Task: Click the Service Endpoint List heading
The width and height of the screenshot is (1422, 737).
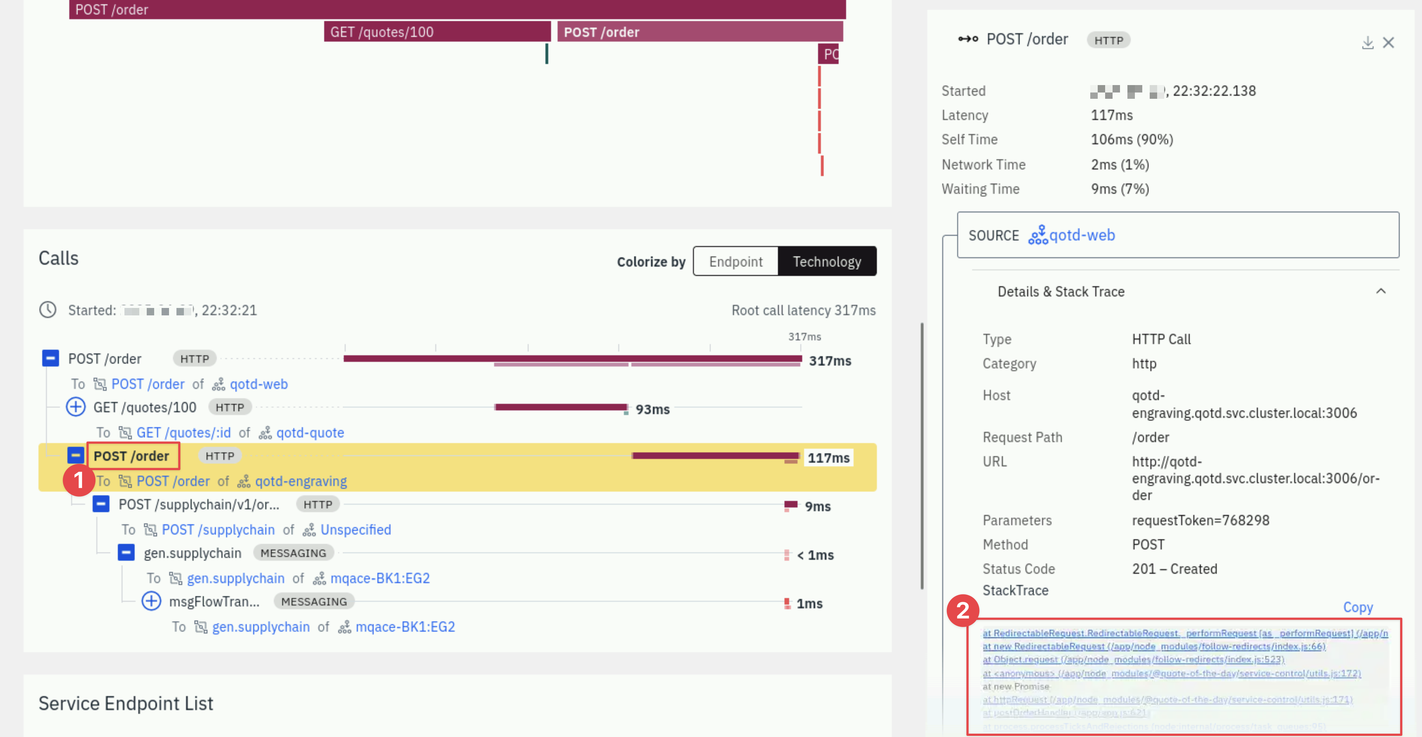Action: [125, 703]
